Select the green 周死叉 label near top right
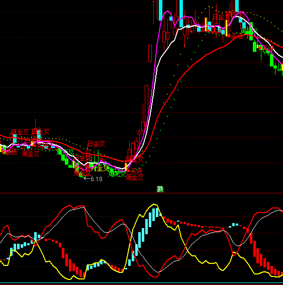 (249, 31)
